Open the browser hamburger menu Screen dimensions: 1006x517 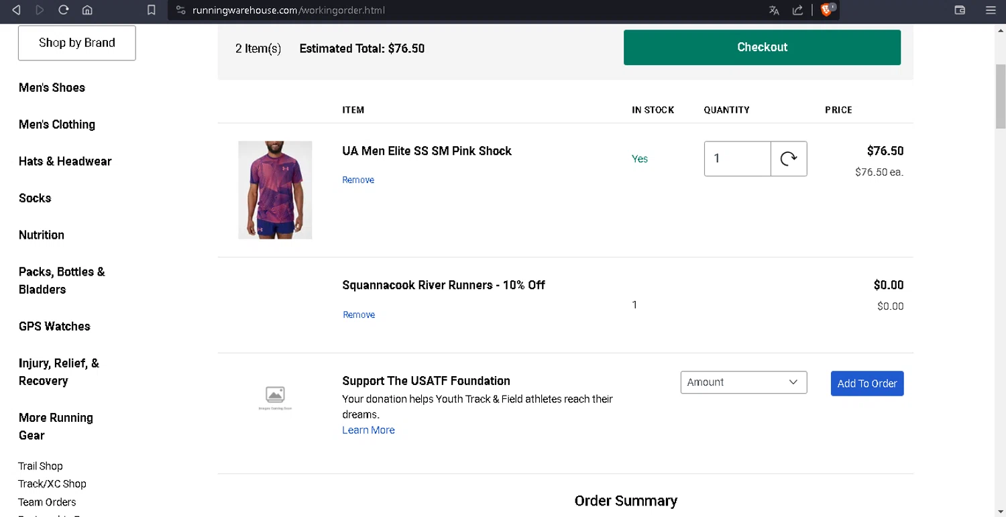coord(991,10)
